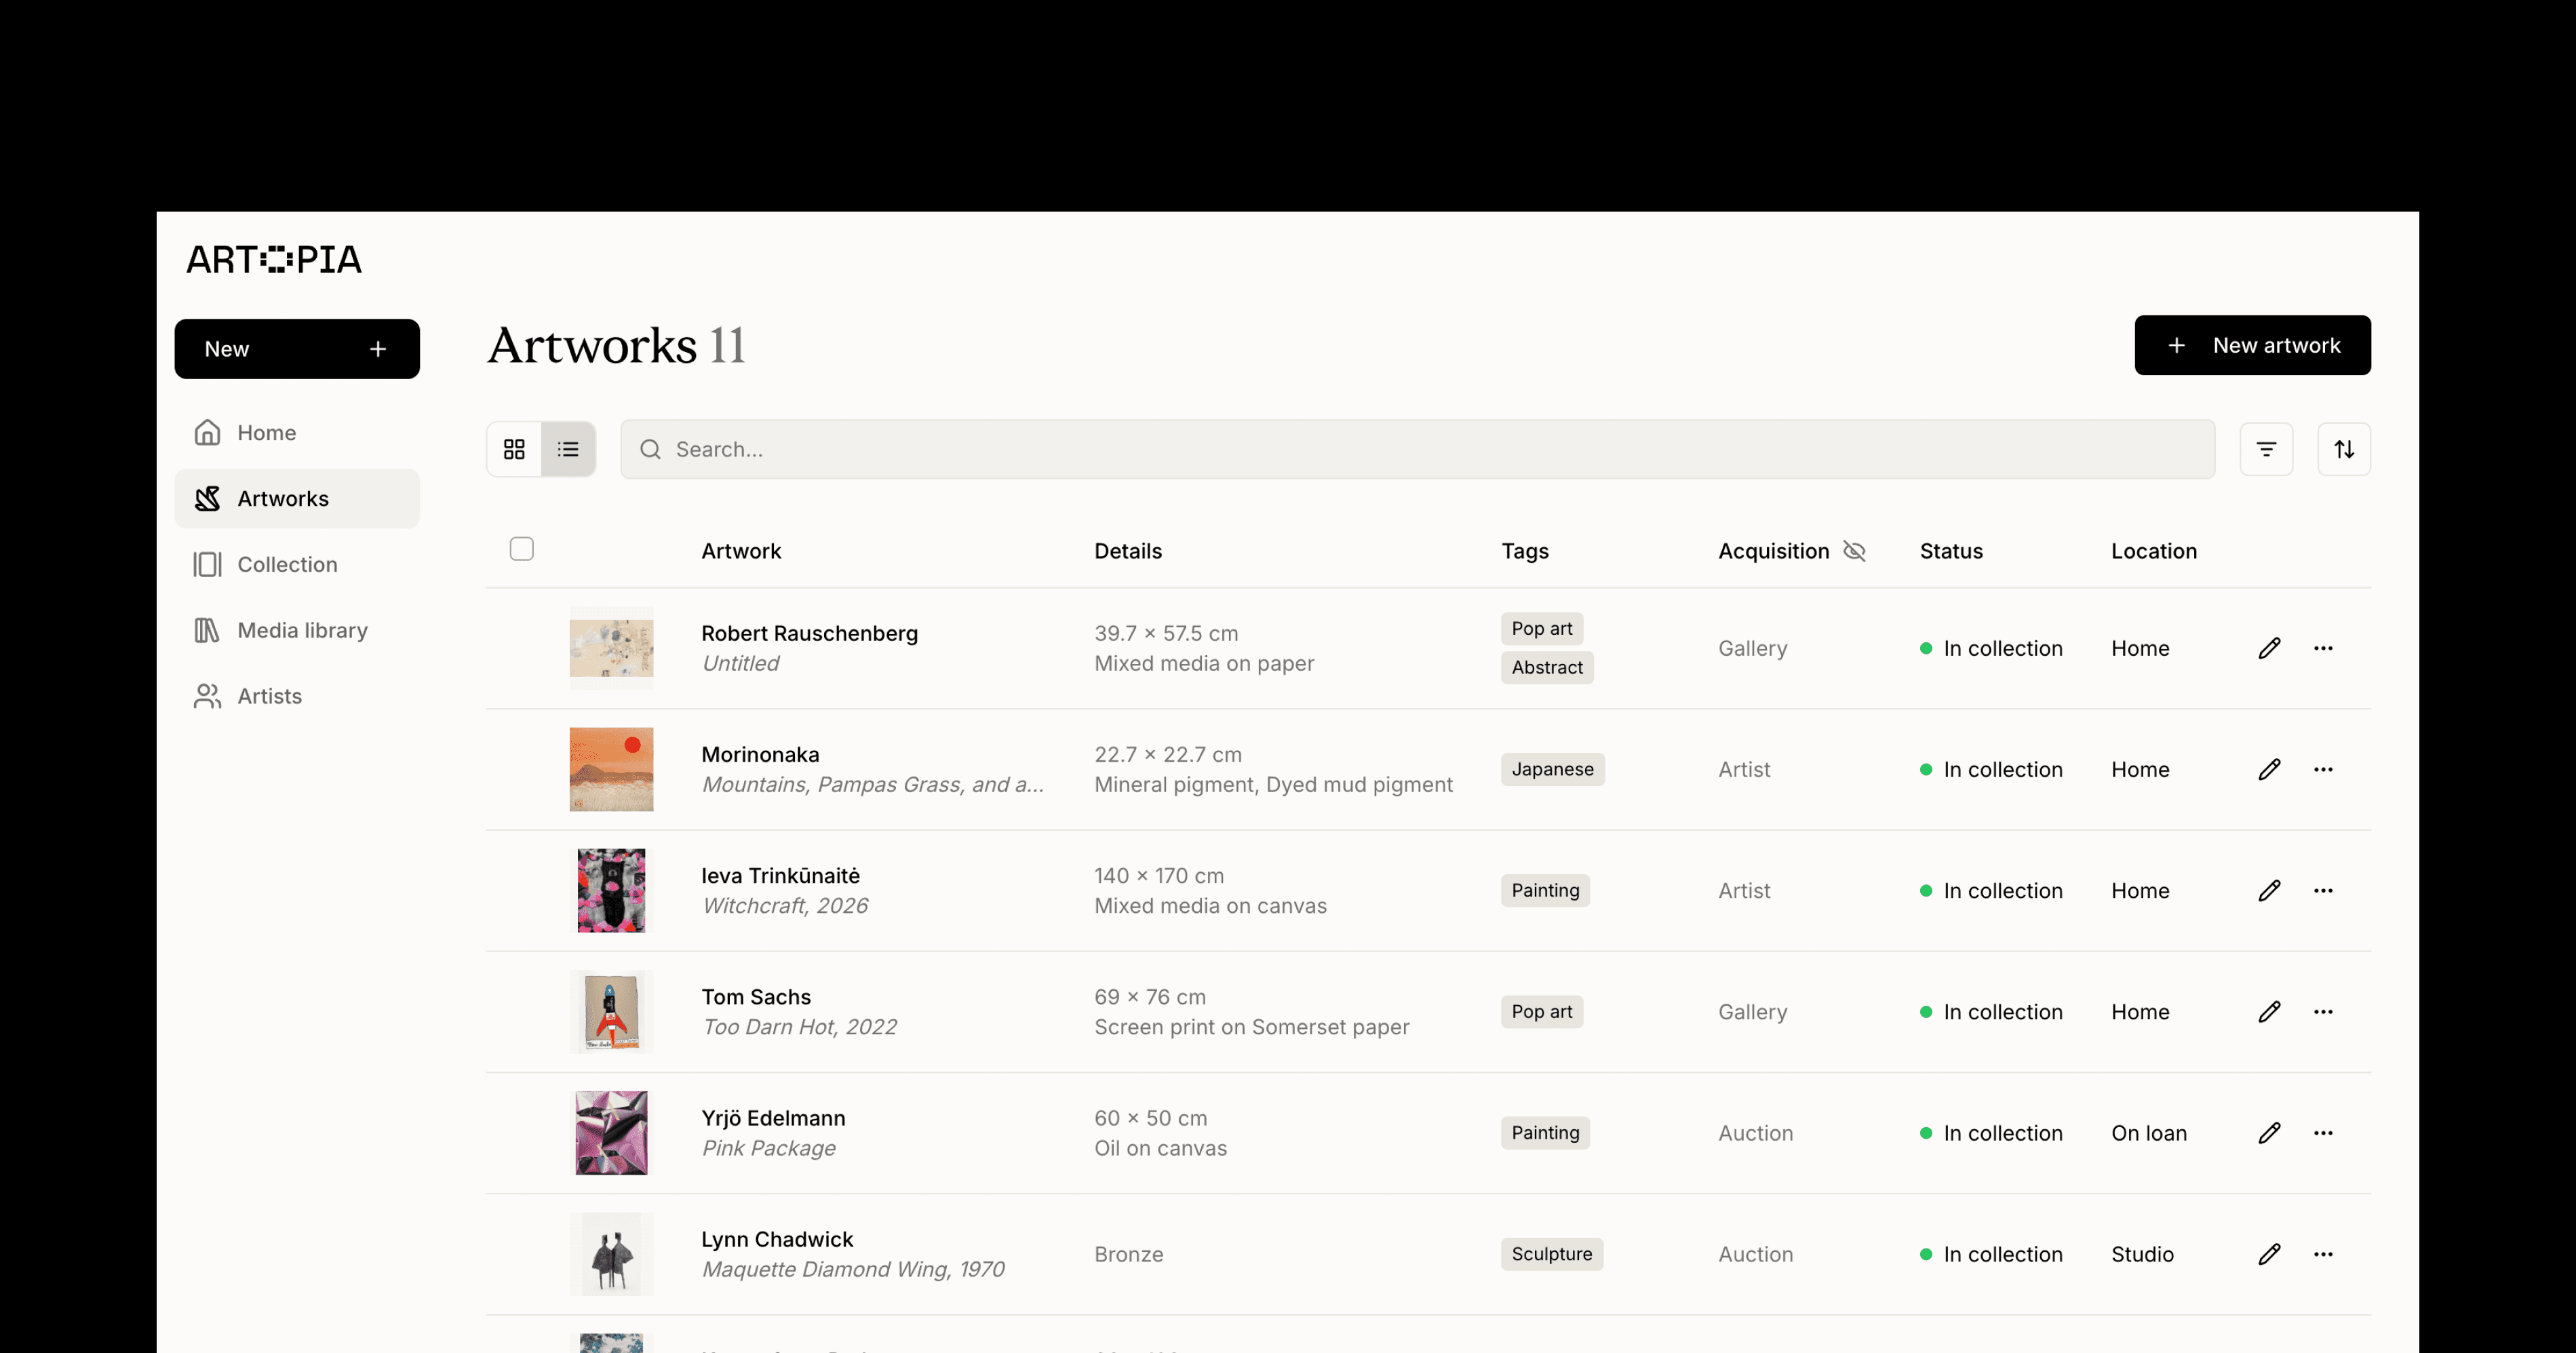Edit the Robert Rauschenberg artwork with pencil

coord(2269,648)
